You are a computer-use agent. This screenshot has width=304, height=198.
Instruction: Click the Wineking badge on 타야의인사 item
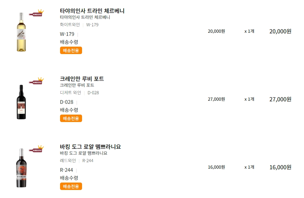tap(37, 13)
